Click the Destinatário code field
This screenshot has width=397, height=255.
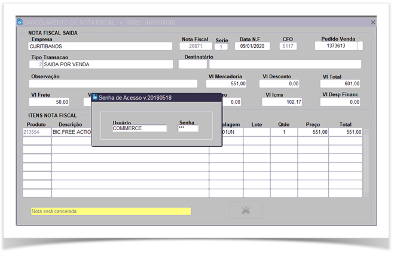click(193, 64)
